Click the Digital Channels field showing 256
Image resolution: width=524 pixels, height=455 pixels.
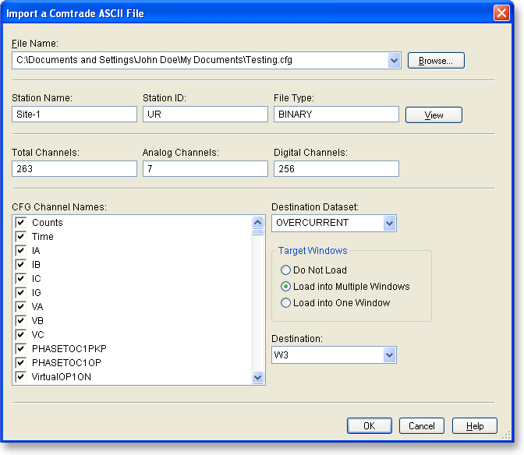[x=336, y=168]
